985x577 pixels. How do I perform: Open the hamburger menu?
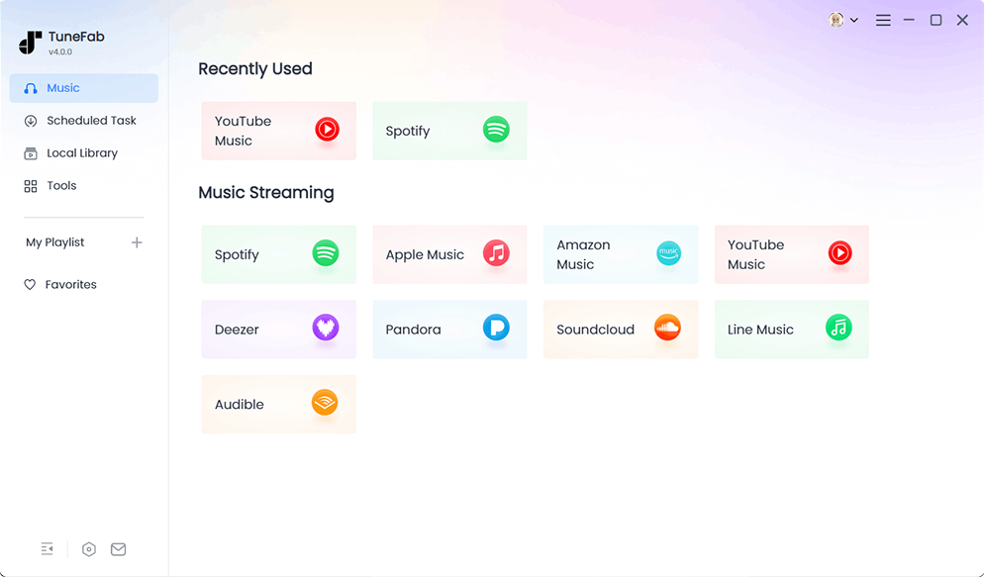click(883, 19)
